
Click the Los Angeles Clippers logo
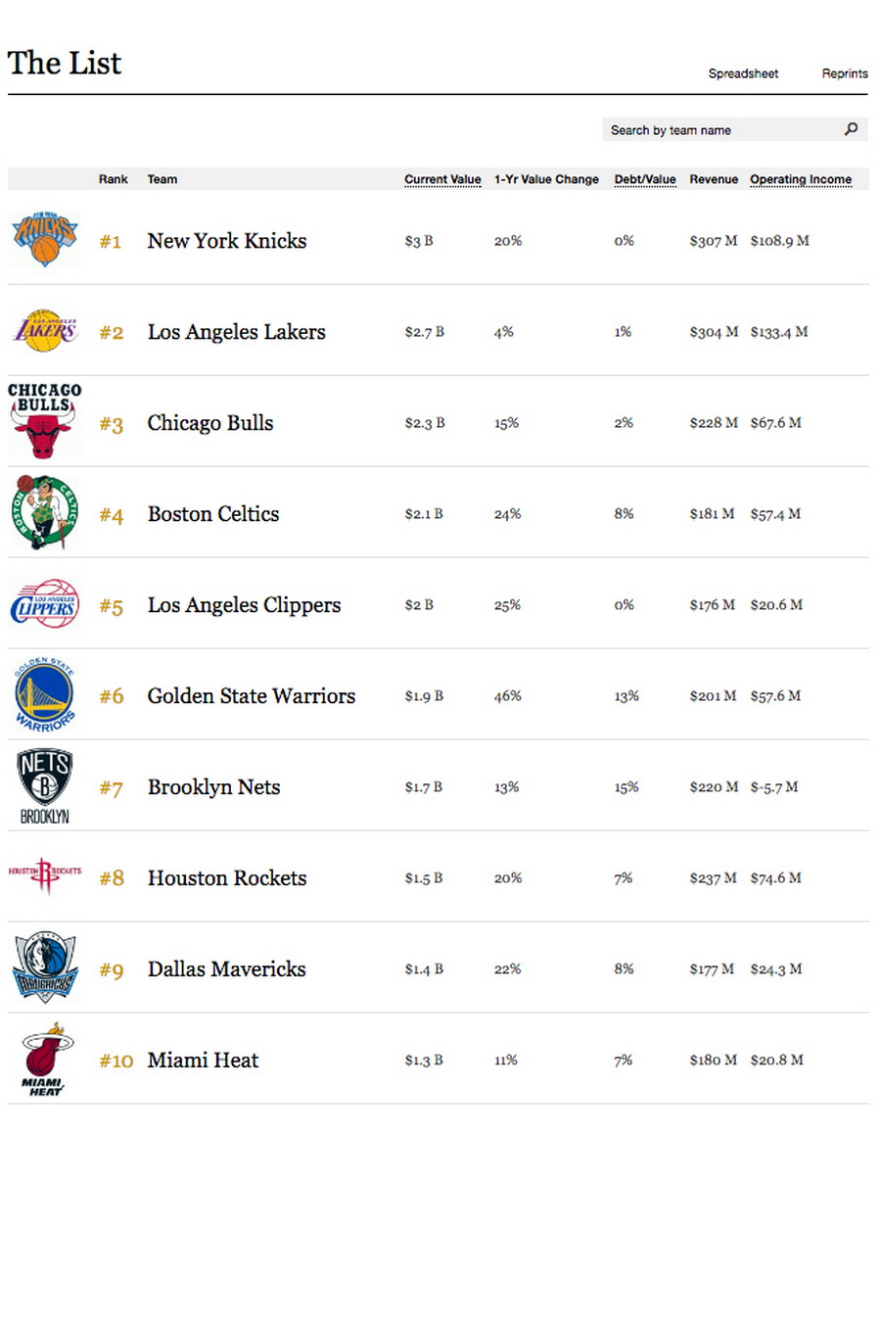point(45,604)
